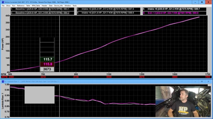213x119 pixels.
Task: Click the 4130 value in dRPM row
Action: point(76,77)
